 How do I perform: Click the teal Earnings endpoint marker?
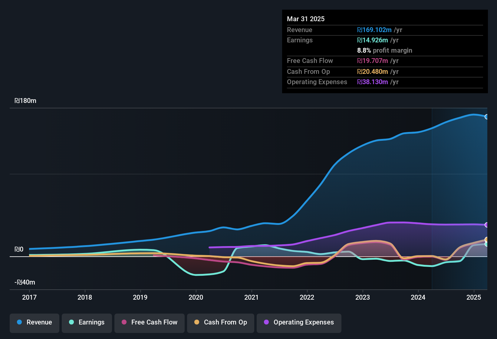(486, 244)
